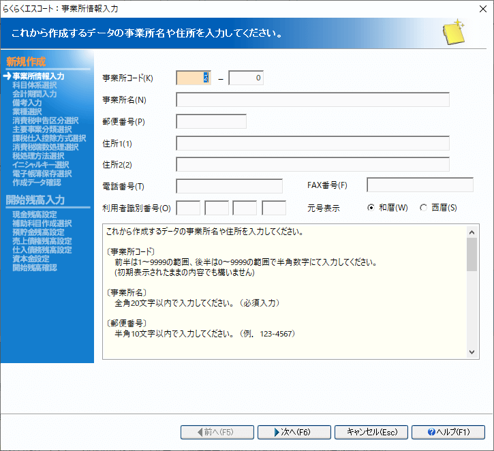Click the scrollbar up arrow in help text

[x=472, y=230]
